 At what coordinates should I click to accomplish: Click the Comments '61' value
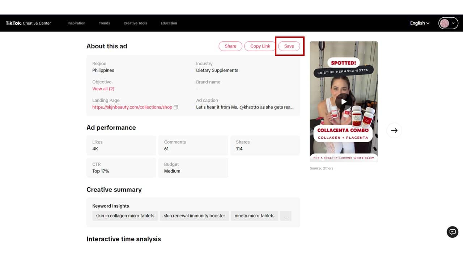[166, 149]
